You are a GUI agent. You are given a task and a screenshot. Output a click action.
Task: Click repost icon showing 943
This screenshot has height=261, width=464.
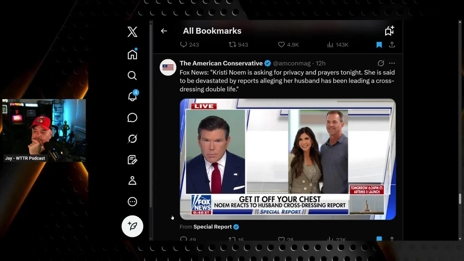tap(238, 45)
